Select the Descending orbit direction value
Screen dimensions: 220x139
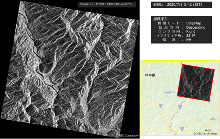click(196, 27)
